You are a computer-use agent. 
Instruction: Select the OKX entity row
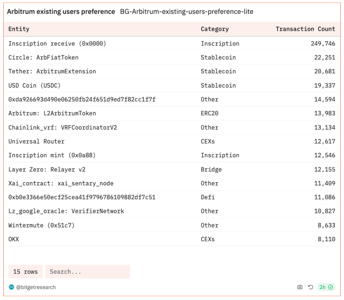172,239
